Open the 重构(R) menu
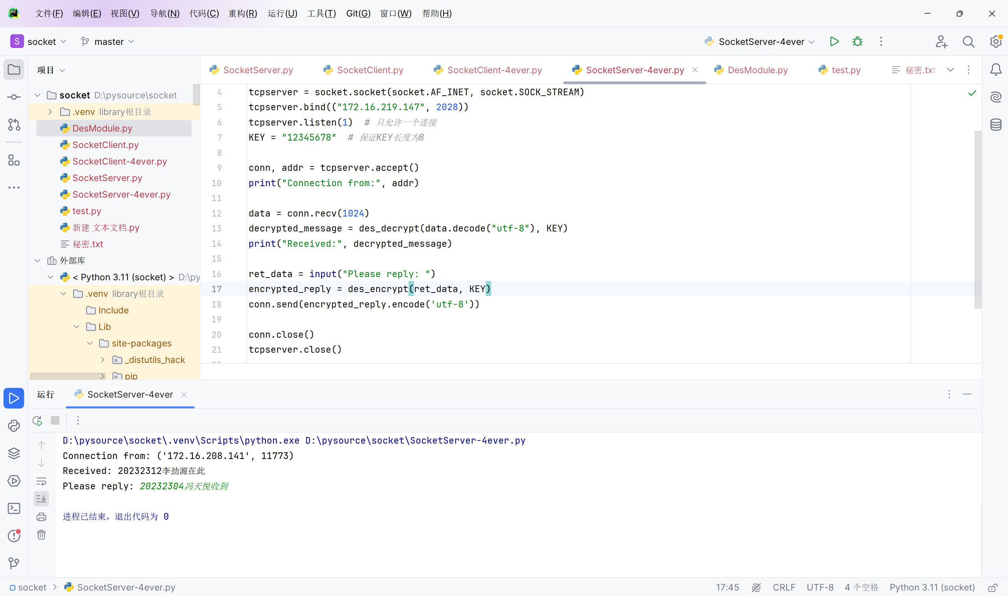1008x596 pixels. tap(243, 13)
